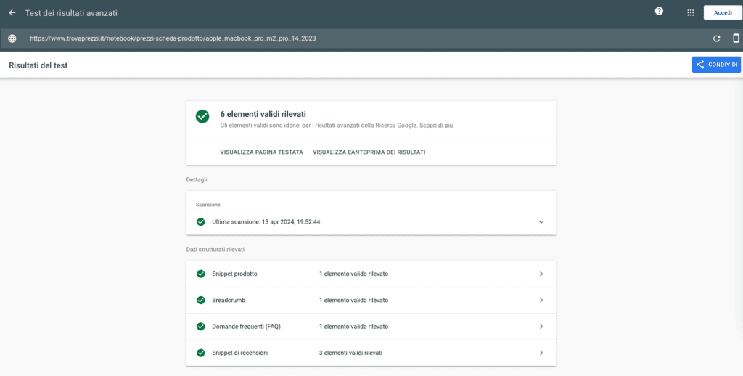Screen dimensions: 743x376
Task: Click the 'Dettagli' section label
Action: tap(197, 180)
